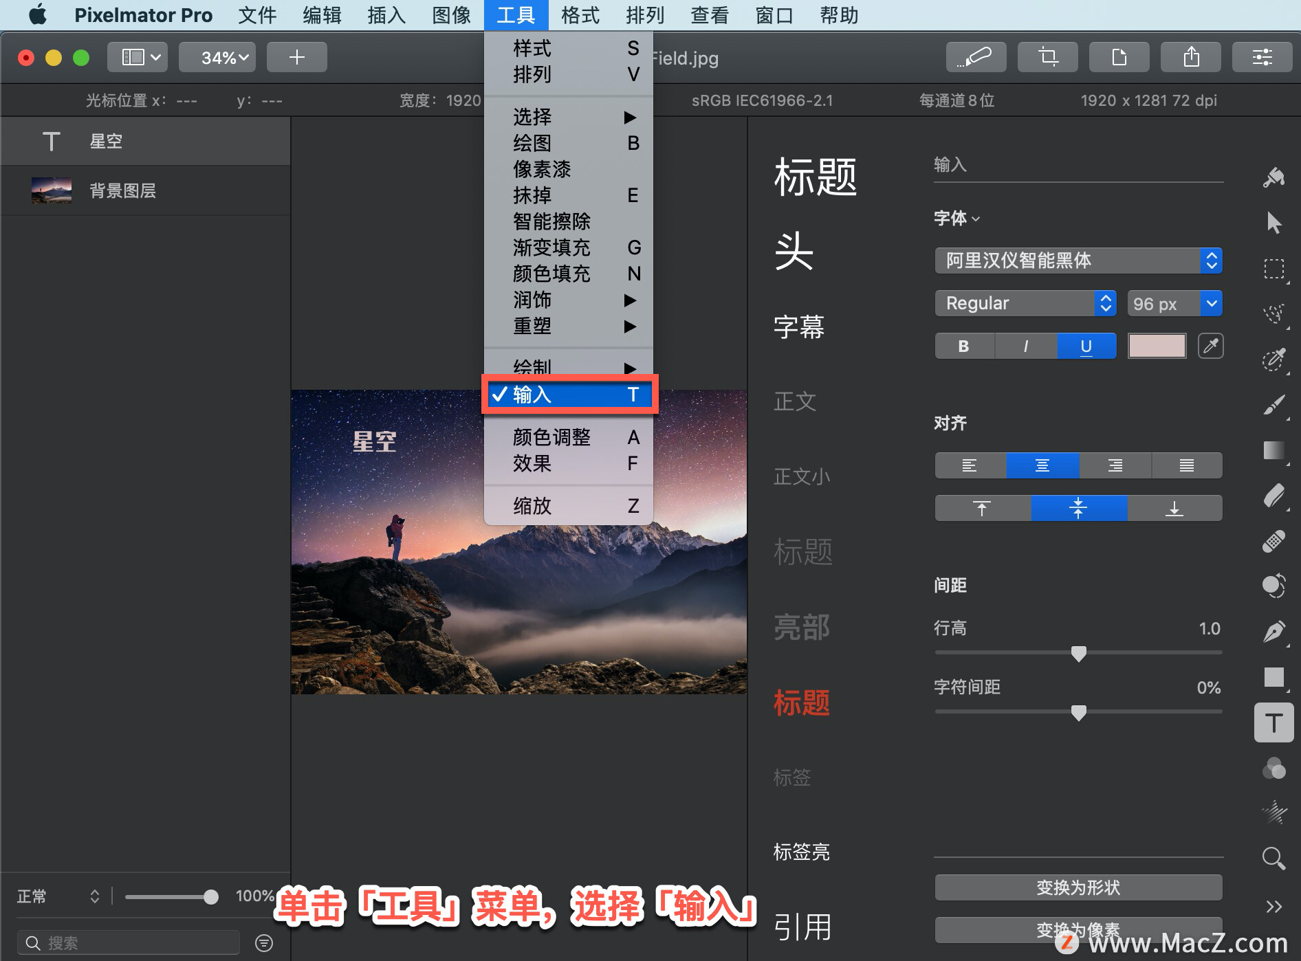This screenshot has width=1301, height=961.
Task: Open the 格式 menu in menu bar
Action: pos(580,15)
